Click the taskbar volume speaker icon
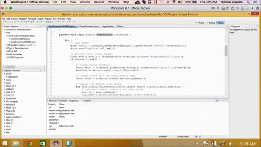The image size is (261, 147). (230, 143)
